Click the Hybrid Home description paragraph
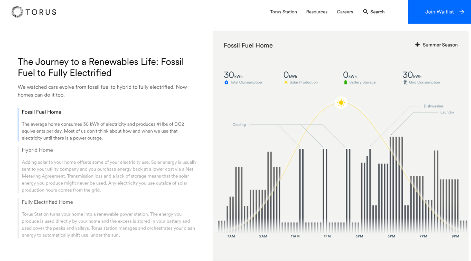Screen dimensions: 471x261 tap(110, 176)
